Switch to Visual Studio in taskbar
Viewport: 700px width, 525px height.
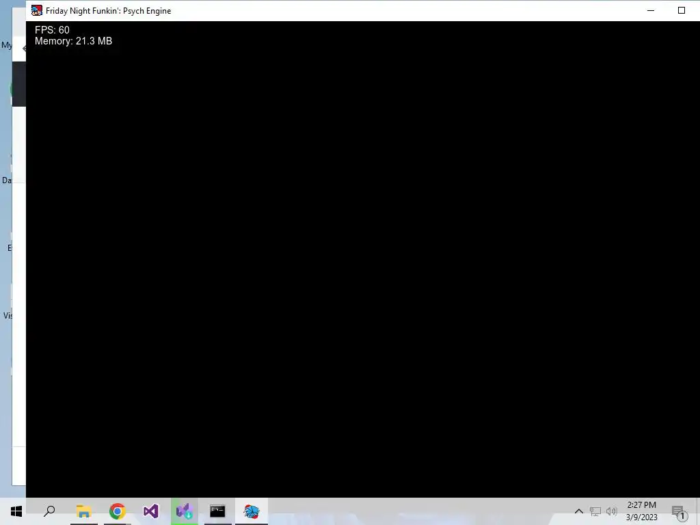click(151, 511)
